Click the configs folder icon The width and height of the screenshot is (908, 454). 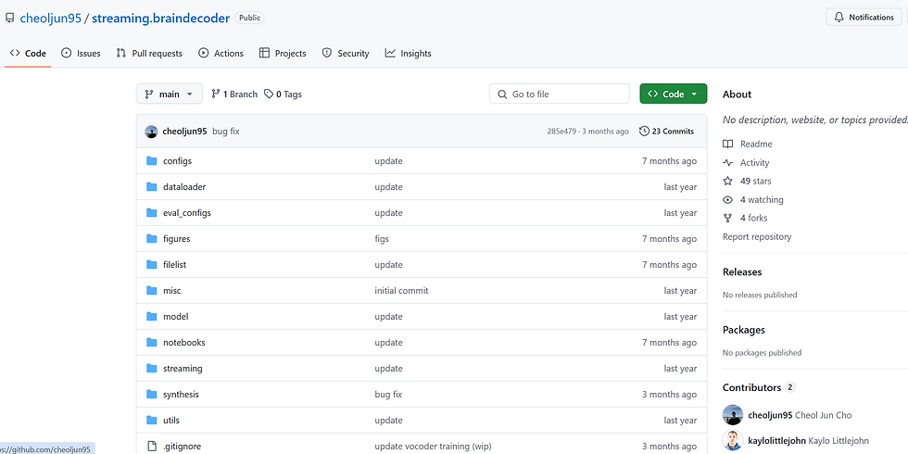pos(152,161)
